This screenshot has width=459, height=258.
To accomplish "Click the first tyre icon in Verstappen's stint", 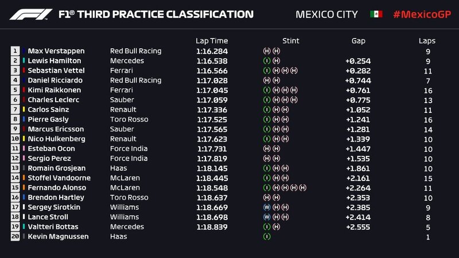I will click(x=266, y=51).
